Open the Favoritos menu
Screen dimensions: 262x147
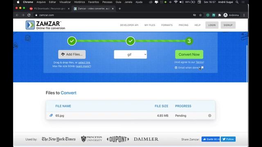(94, 2)
